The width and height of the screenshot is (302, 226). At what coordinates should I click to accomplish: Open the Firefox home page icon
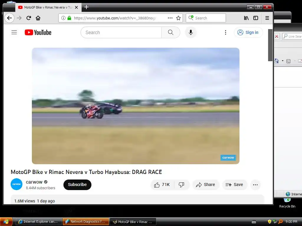[38, 18]
